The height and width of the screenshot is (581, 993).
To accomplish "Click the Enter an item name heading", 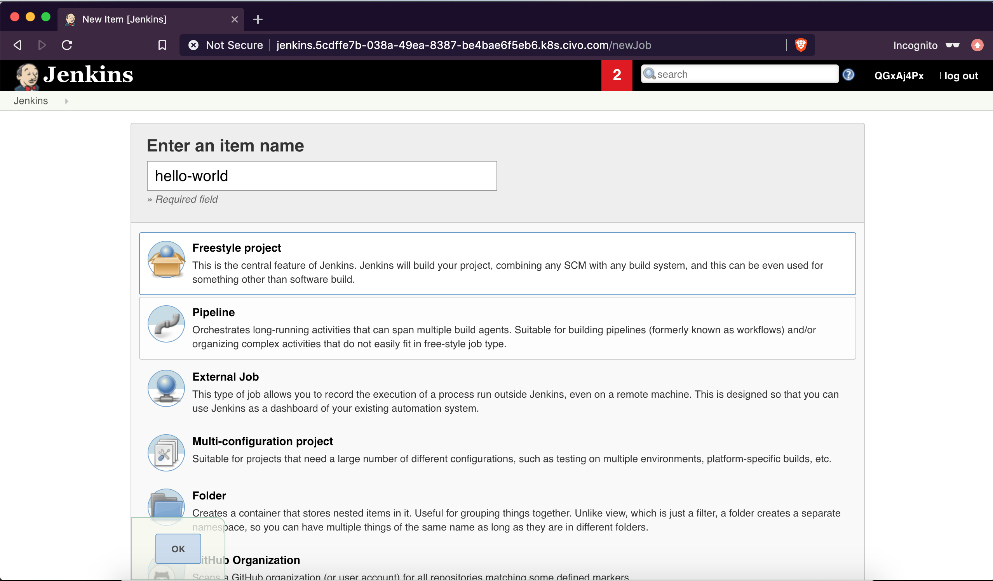I will (225, 146).
